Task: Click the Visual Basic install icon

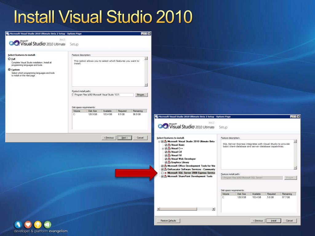Action: point(169,145)
